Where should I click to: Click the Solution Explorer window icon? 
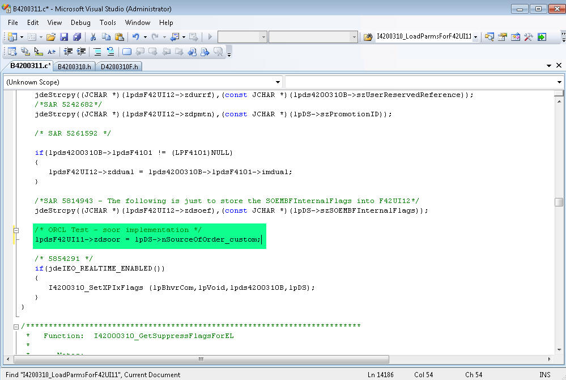[x=489, y=37]
